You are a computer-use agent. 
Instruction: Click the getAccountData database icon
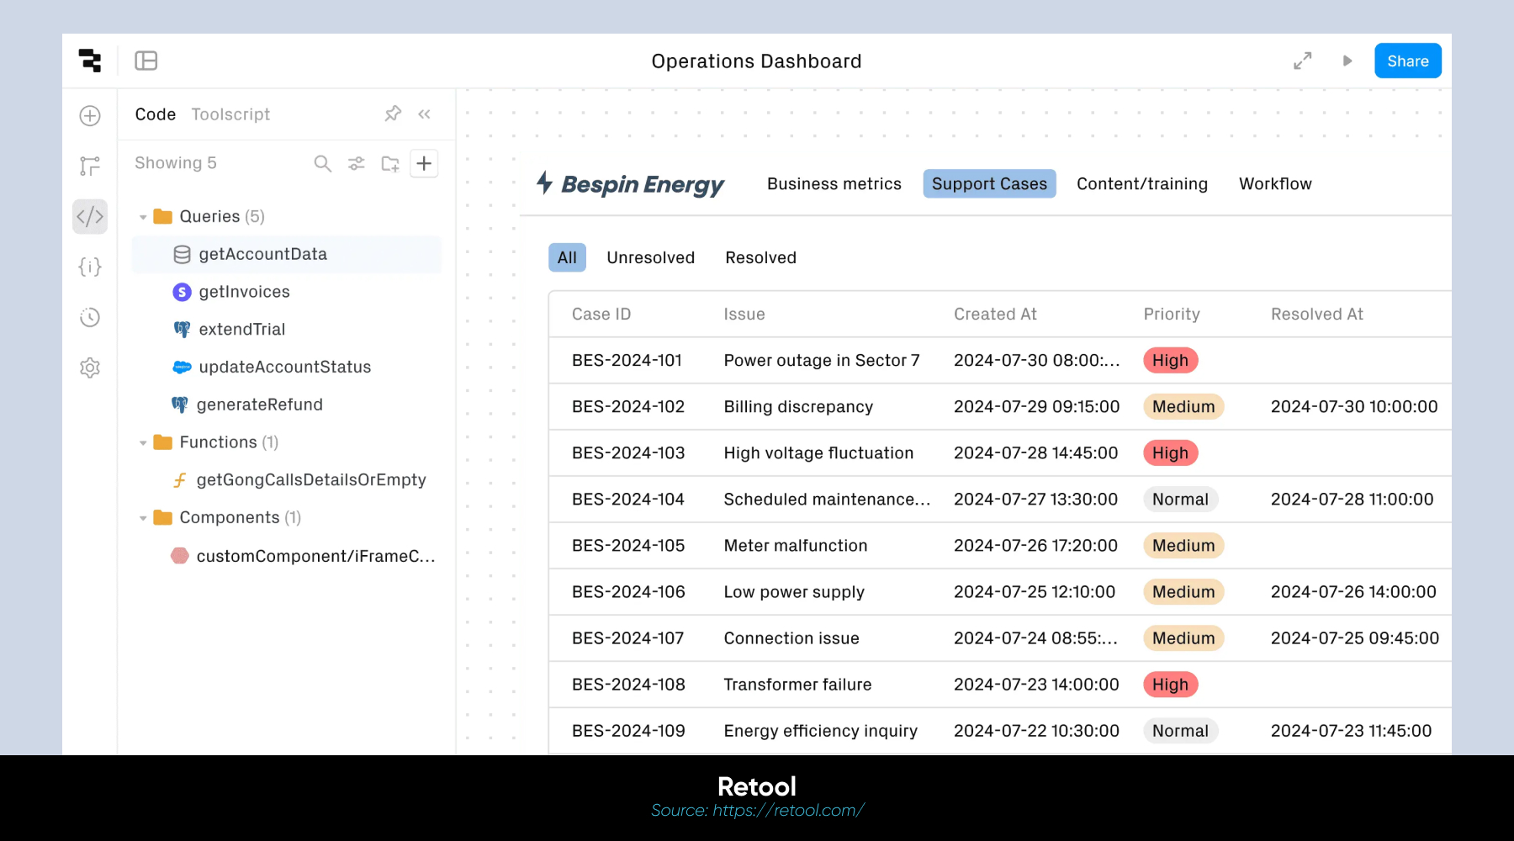pyautogui.click(x=182, y=254)
